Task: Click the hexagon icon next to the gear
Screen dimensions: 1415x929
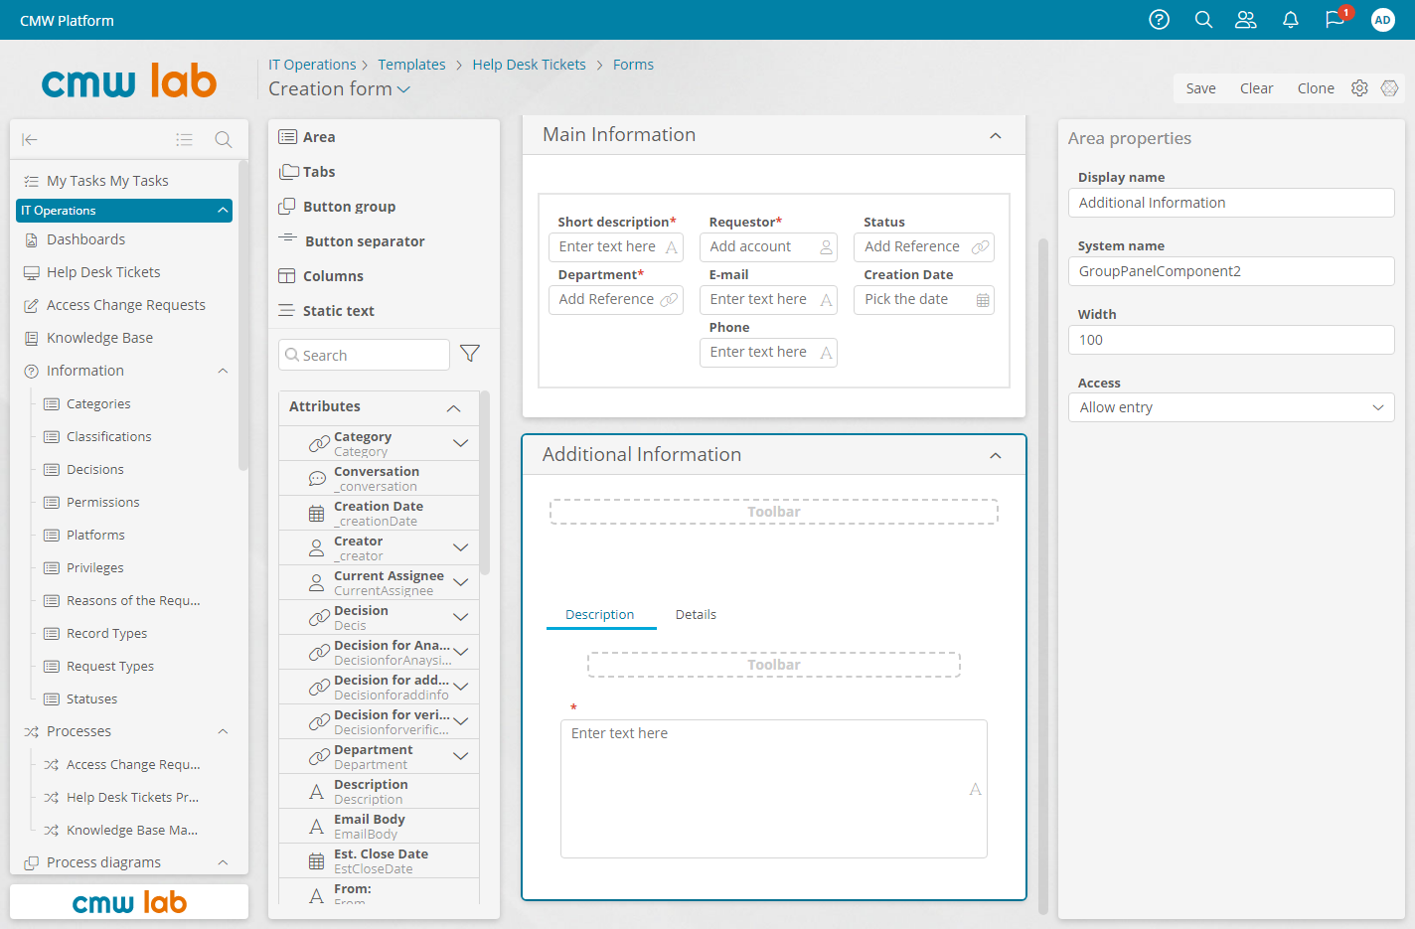Action: (1390, 88)
